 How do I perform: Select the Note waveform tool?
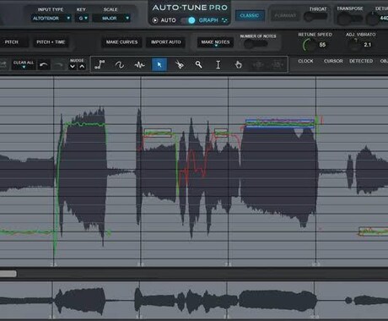[139, 65]
